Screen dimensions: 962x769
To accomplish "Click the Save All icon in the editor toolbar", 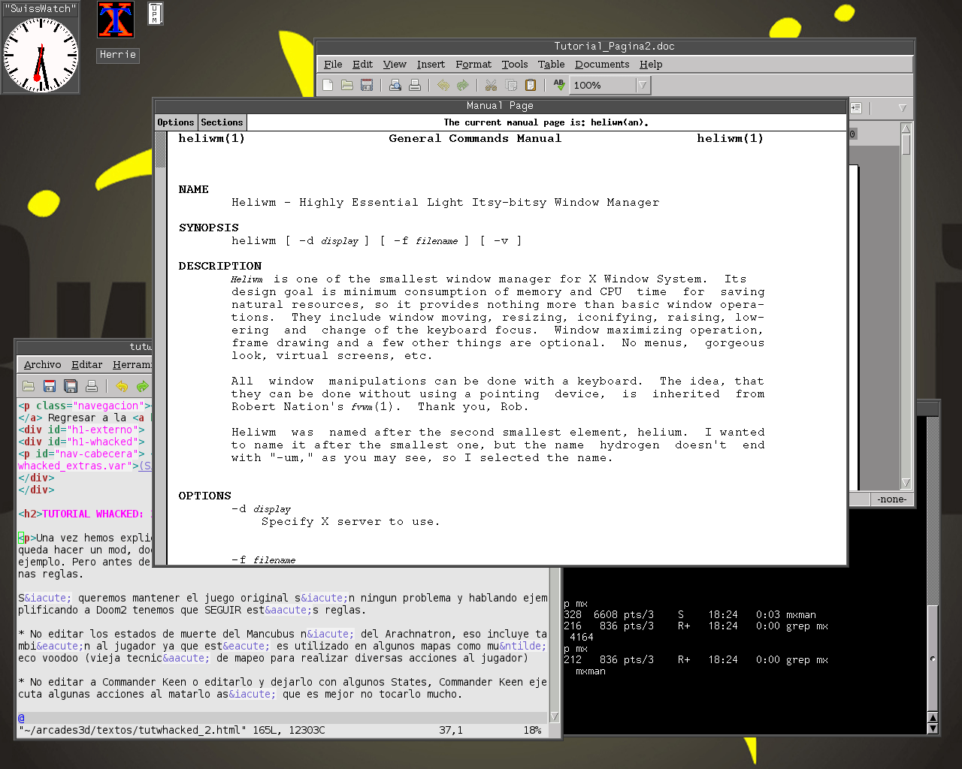I will 71,386.
